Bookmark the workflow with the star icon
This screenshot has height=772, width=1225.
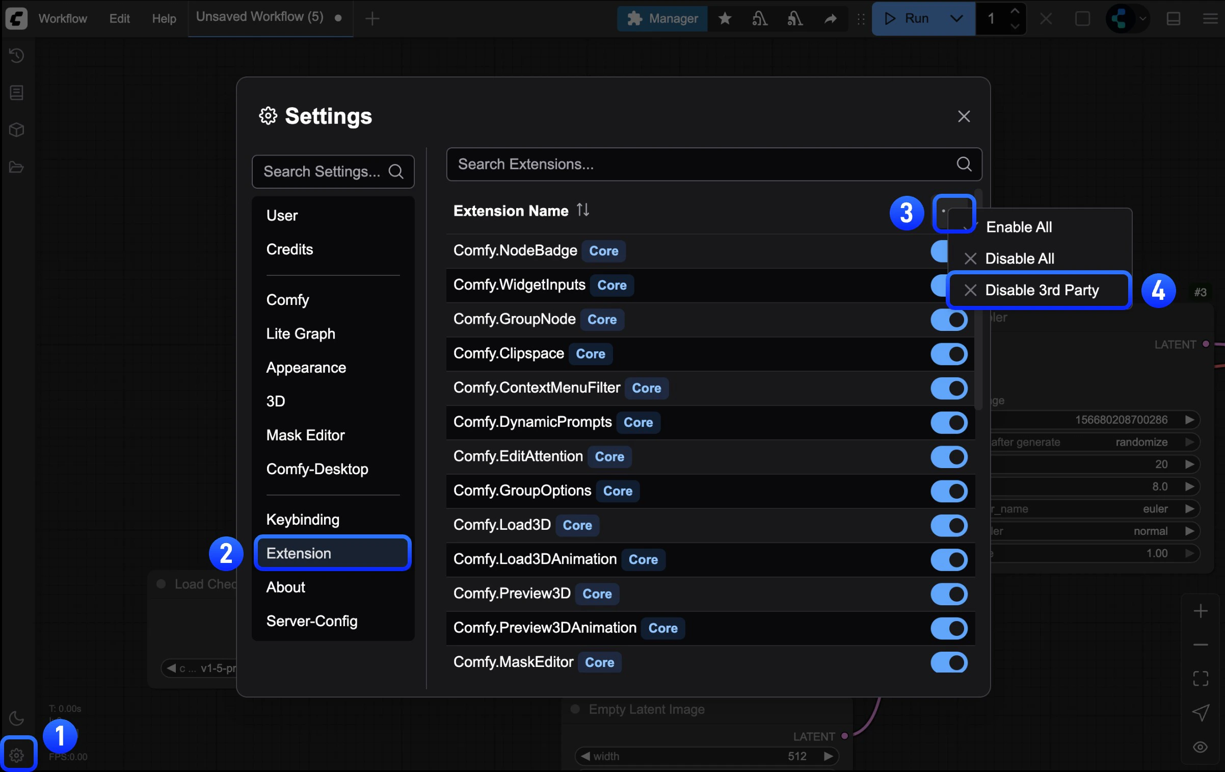pyautogui.click(x=725, y=18)
